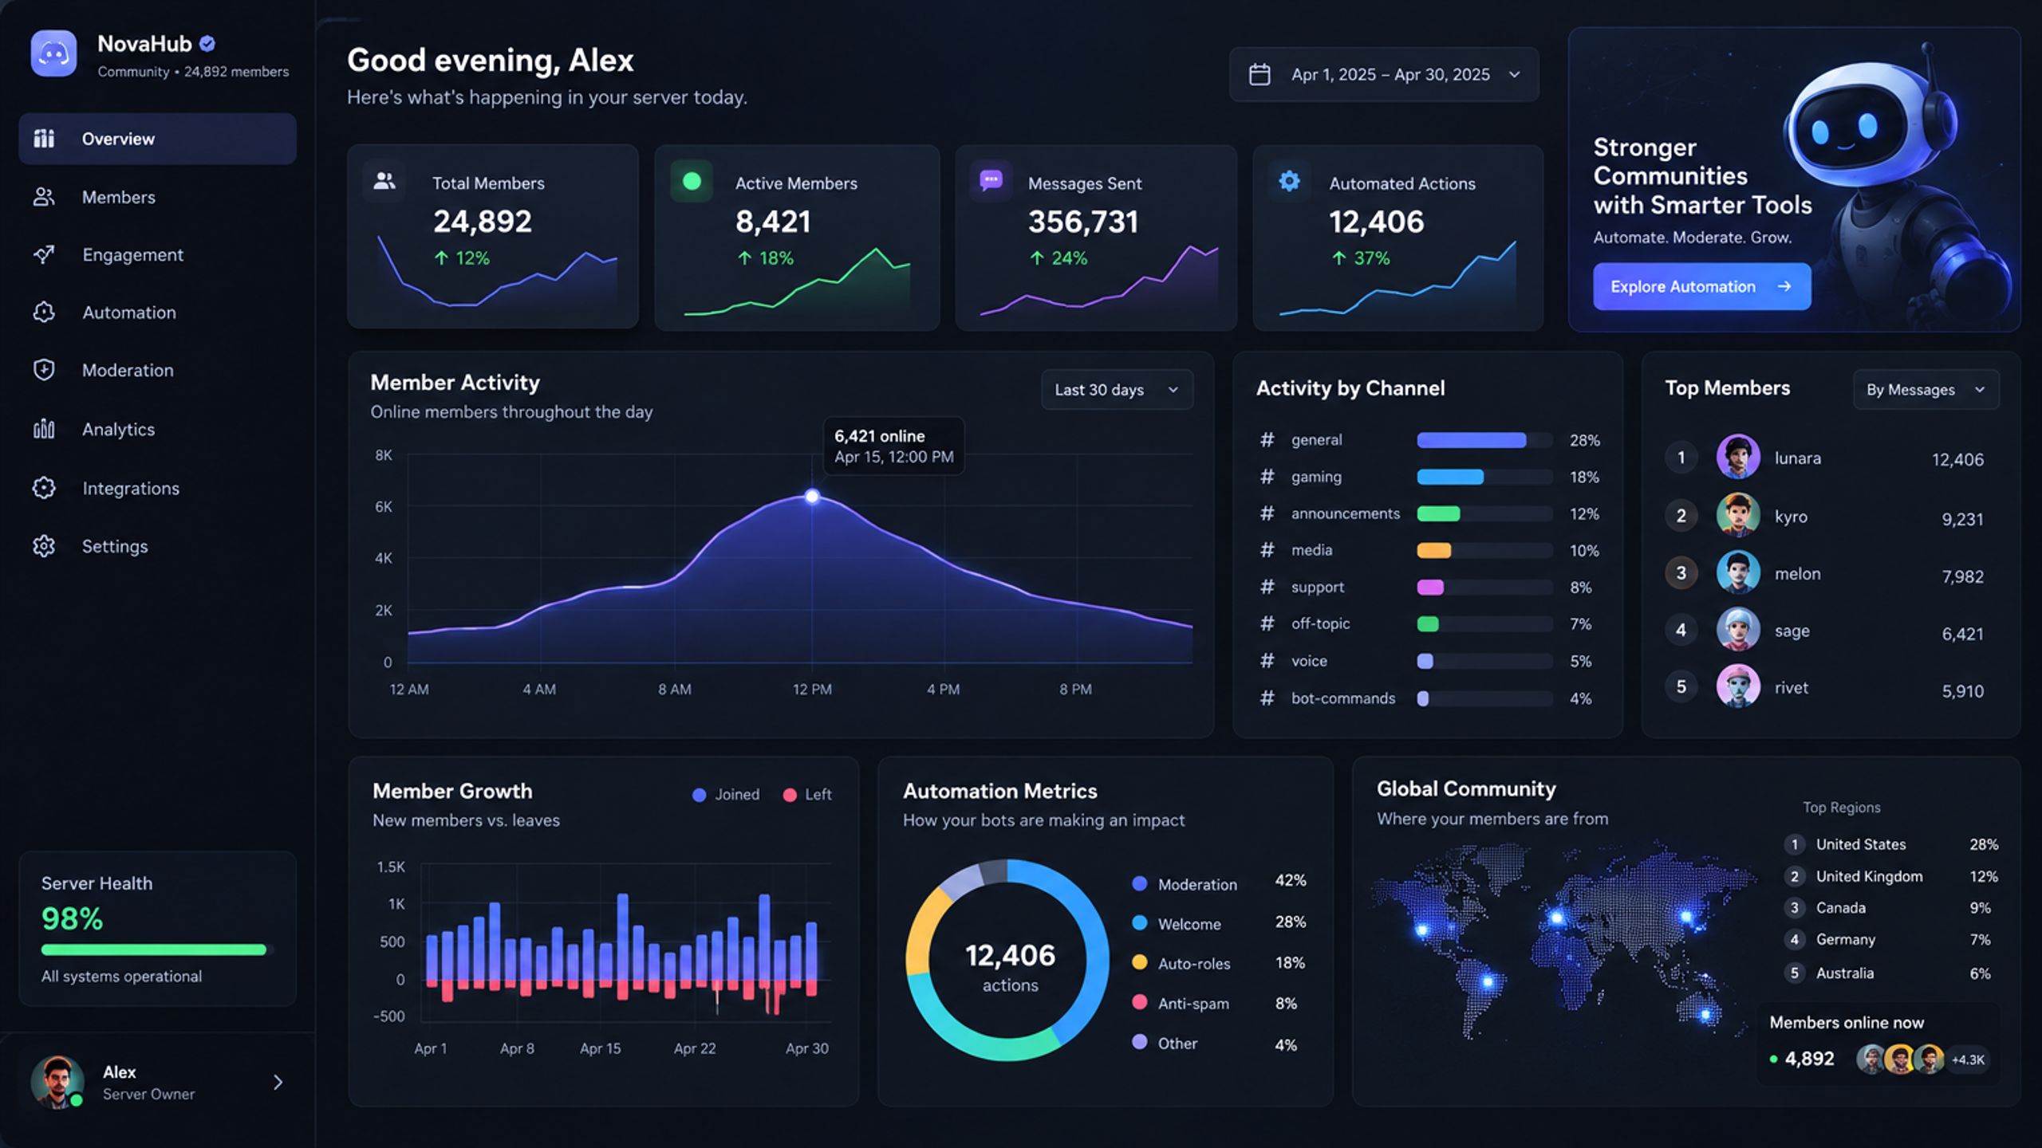Screen dimensions: 2042x1148
Task: Select the Moderation shield icon
Action: point(44,370)
